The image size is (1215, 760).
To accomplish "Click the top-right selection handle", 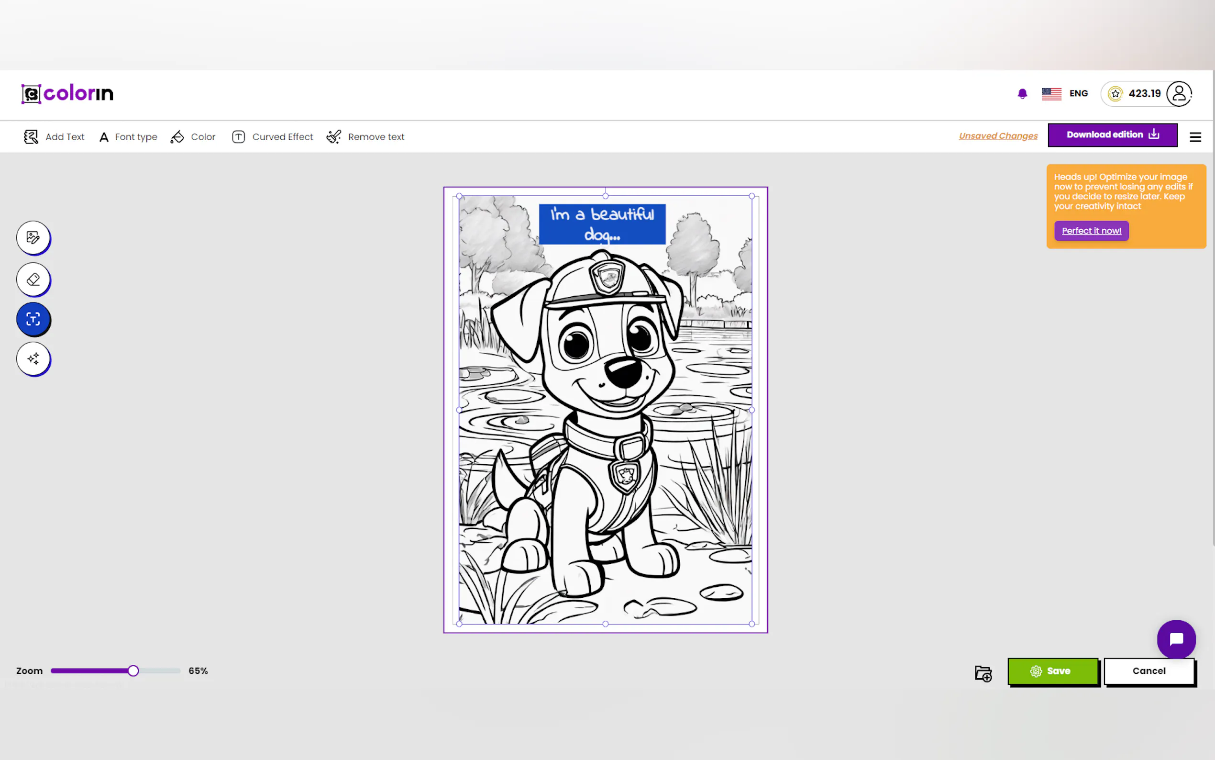I will [x=752, y=196].
